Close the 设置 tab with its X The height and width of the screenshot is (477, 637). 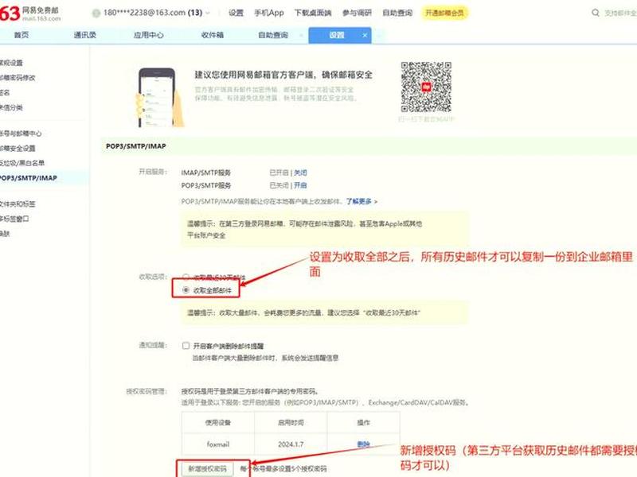(365, 36)
